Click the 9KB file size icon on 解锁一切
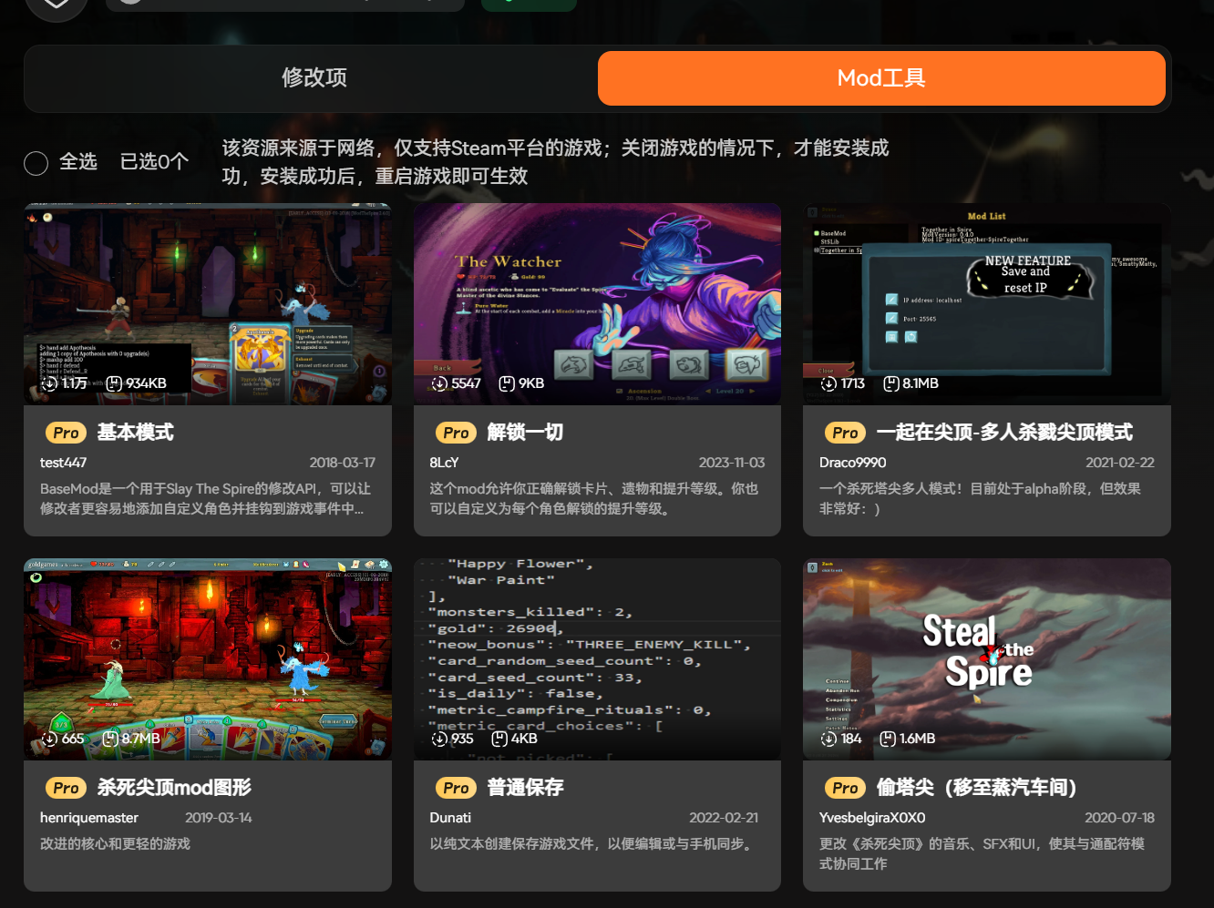The width and height of the screenshot is (1214, 908). tap(507, 383)
